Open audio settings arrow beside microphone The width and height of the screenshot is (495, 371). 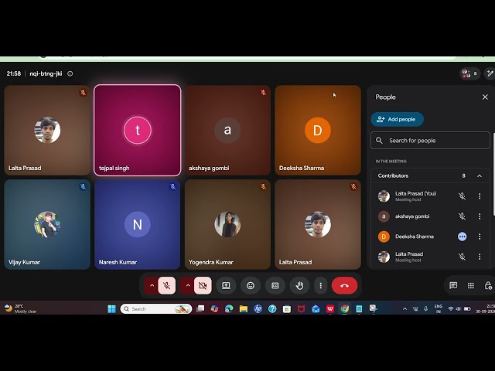coord(152,285)
